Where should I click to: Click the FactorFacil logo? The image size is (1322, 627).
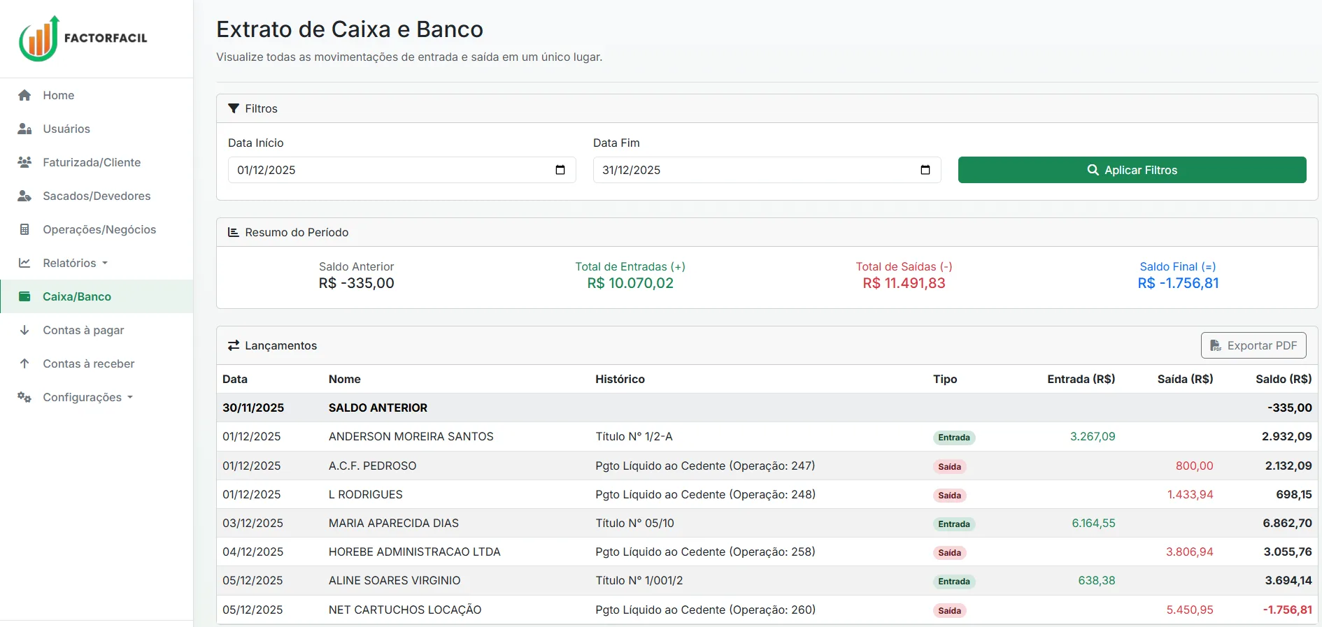[x=83, y=38]
